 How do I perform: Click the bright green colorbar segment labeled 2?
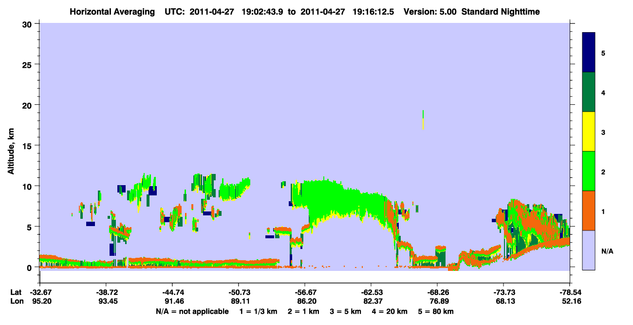(x=589, y=171)
